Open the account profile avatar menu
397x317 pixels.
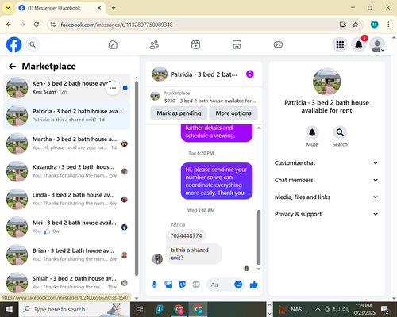pyautogui.click(x=377, y=44)
